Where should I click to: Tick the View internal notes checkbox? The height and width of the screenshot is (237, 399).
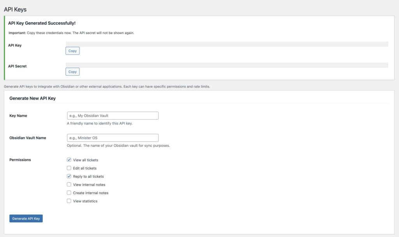(x=69, y=184)
